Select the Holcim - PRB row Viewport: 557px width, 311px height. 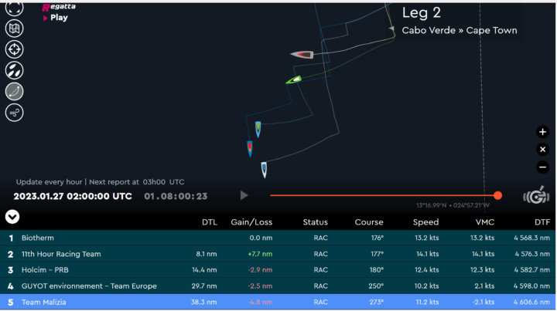278,270
